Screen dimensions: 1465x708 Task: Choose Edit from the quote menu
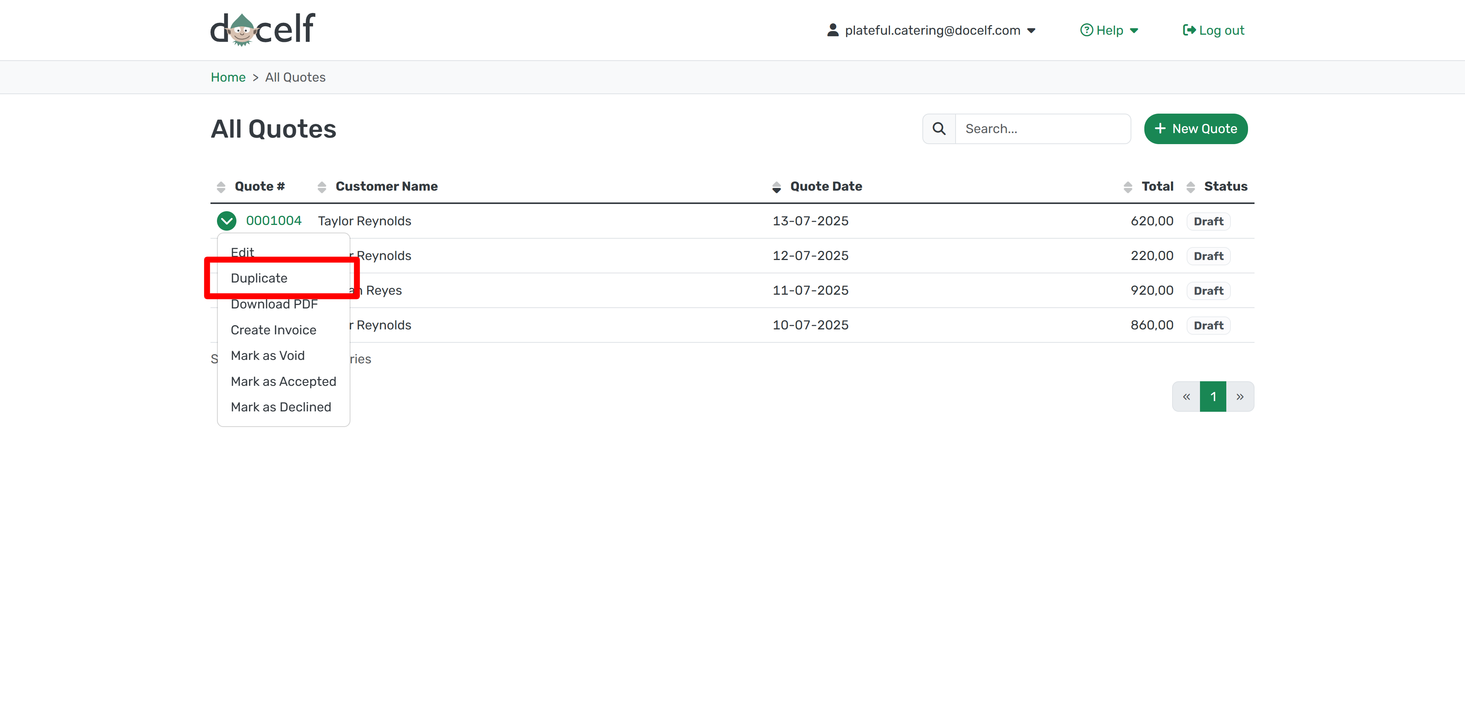[242, 252]
